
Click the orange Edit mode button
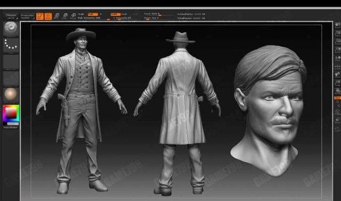pyautogui.click(x=39, y=16)
